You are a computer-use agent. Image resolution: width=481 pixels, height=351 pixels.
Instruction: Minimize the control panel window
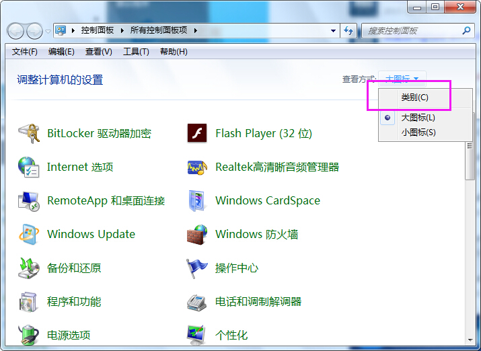[417, 7]
